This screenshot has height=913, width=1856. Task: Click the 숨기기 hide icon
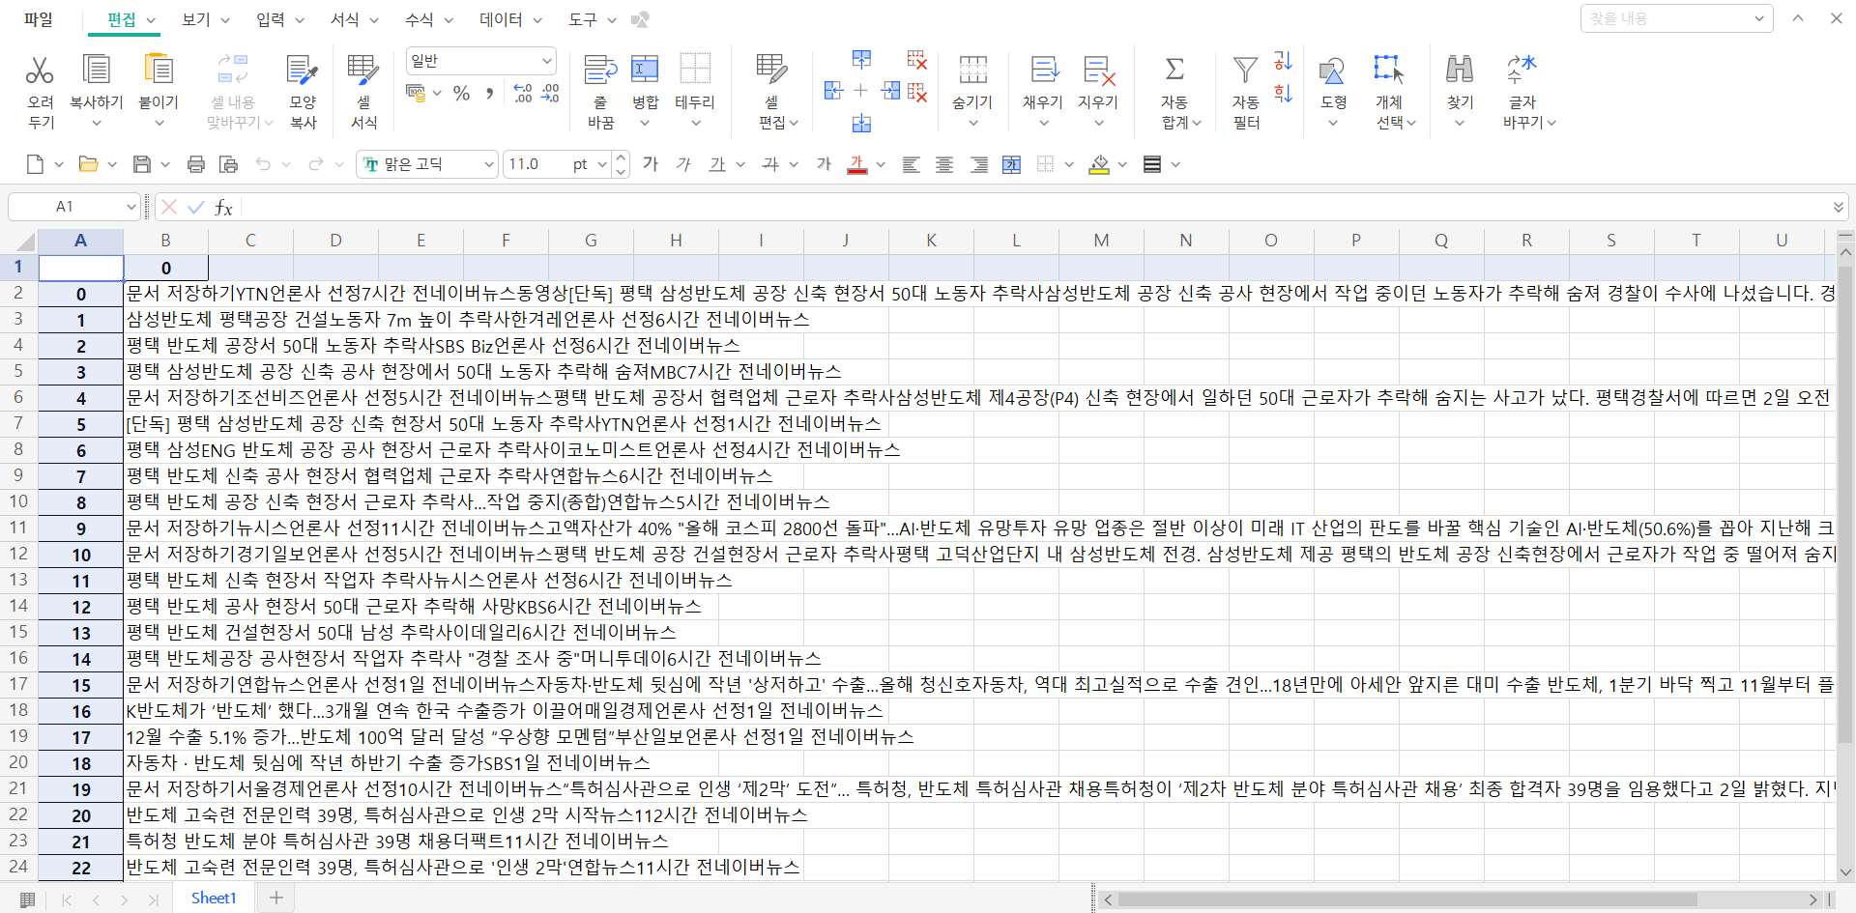point(972,70)
